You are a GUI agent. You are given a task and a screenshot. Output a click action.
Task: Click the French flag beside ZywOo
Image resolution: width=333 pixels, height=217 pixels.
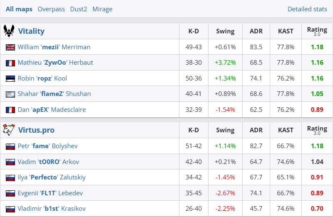click(x=10, y=63)
